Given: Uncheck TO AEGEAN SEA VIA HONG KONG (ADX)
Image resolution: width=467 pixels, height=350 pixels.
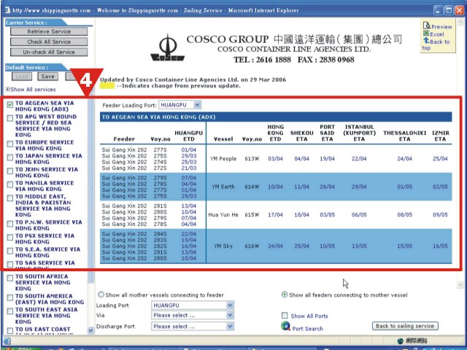Looking at the screenshot, I should [10, 104].
